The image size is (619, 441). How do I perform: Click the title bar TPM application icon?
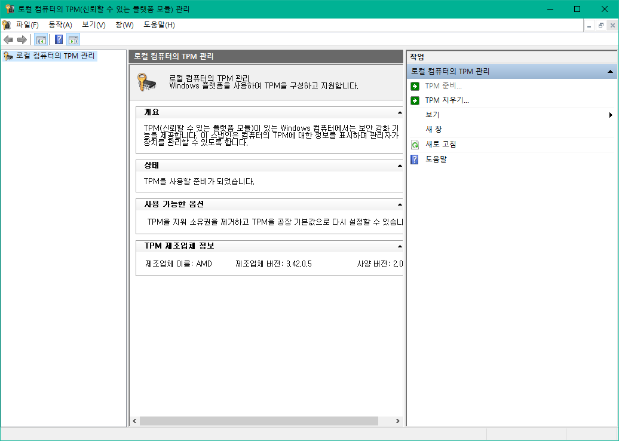pos(10,9)
